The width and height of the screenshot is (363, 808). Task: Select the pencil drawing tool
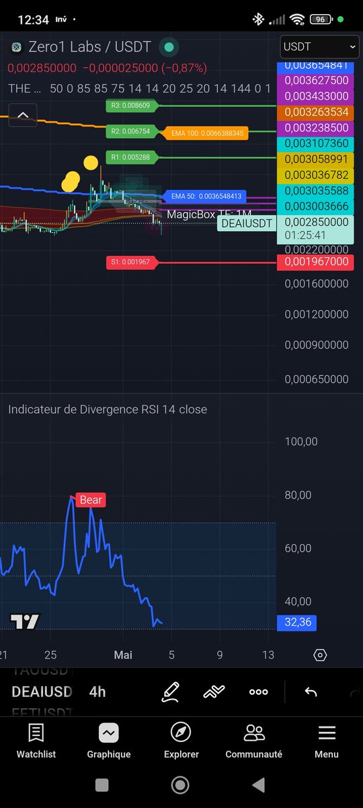[x=171, y=692]
